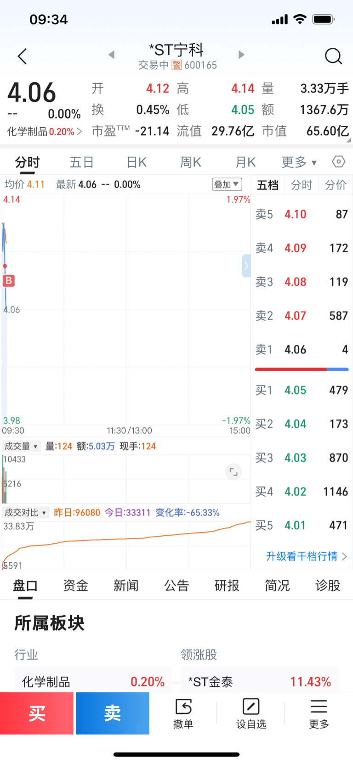Tap the red 警 warning badge

point(176,65)
